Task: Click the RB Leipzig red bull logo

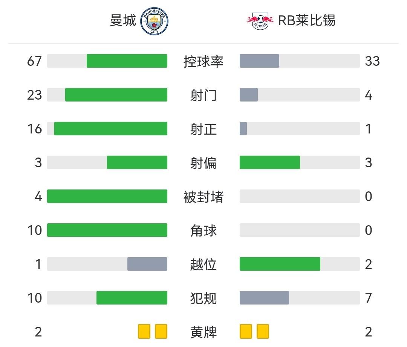Action: 260,21
